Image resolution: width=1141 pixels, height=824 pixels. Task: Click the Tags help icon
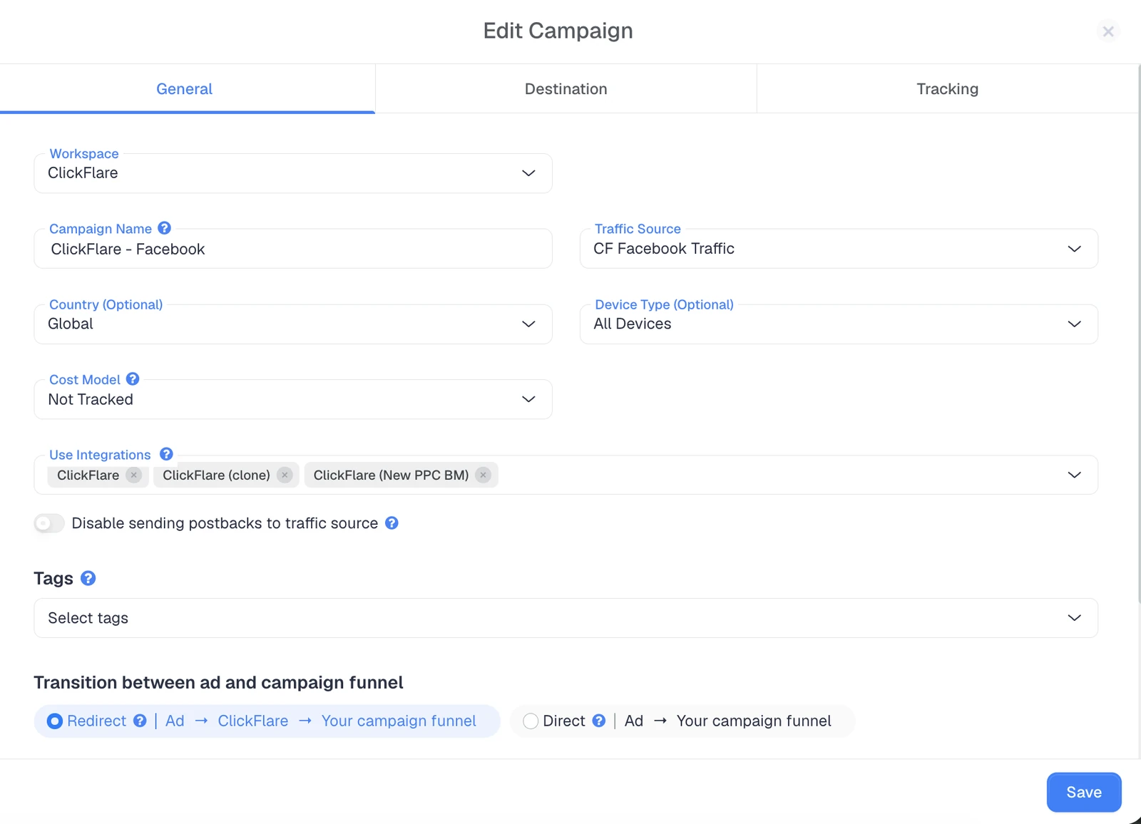click(88, 578)
